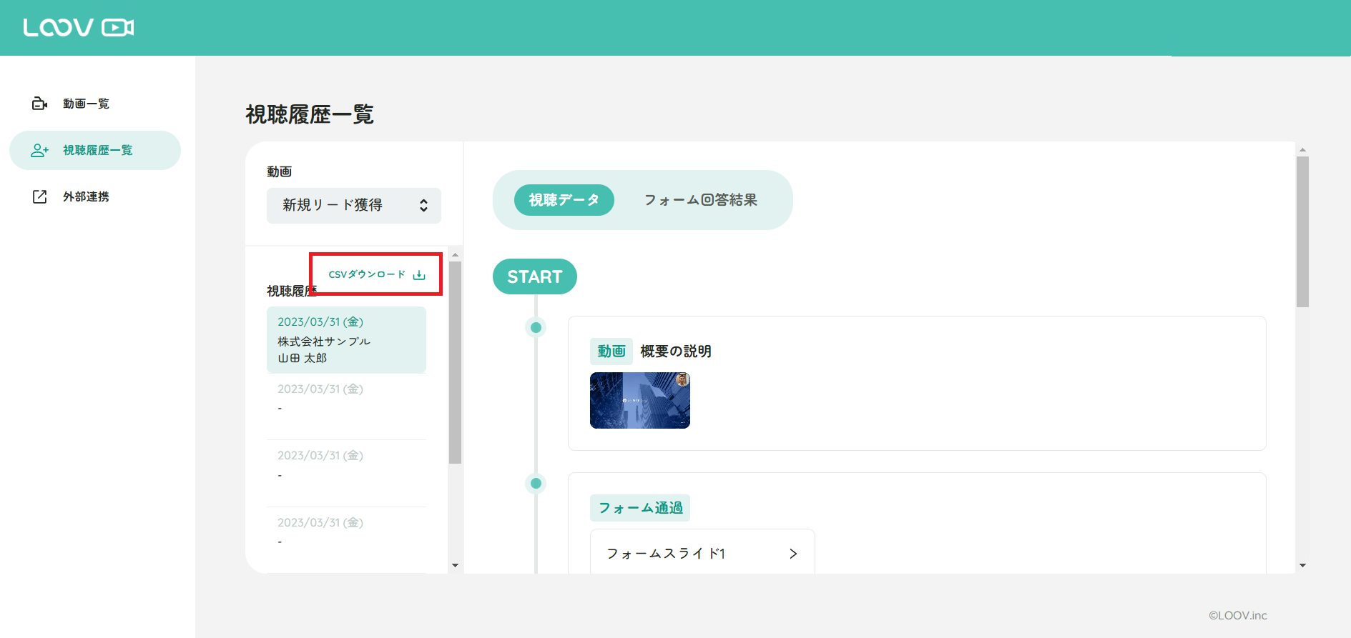Viewport: 1351px width, 638px height.
Task: Click the 概要の説明 title
Action: [676, 352]
